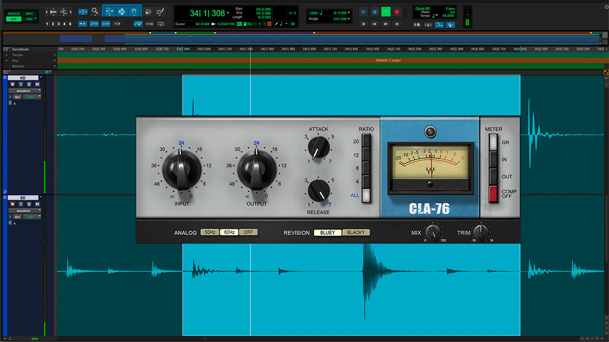The width and height of the screenshot is (609, 342).
Task: Solo the SD track
Action: pos(29,204)
